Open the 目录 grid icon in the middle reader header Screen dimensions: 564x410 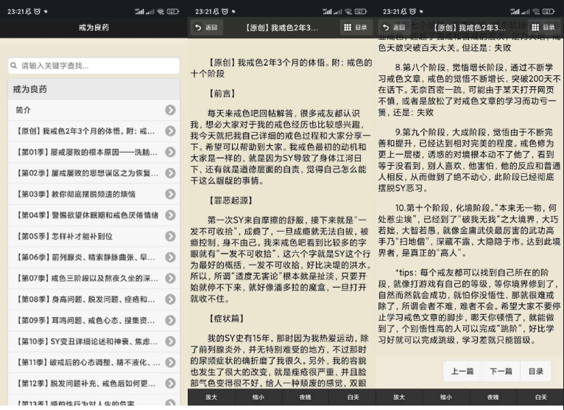click(x=355, y=27)
